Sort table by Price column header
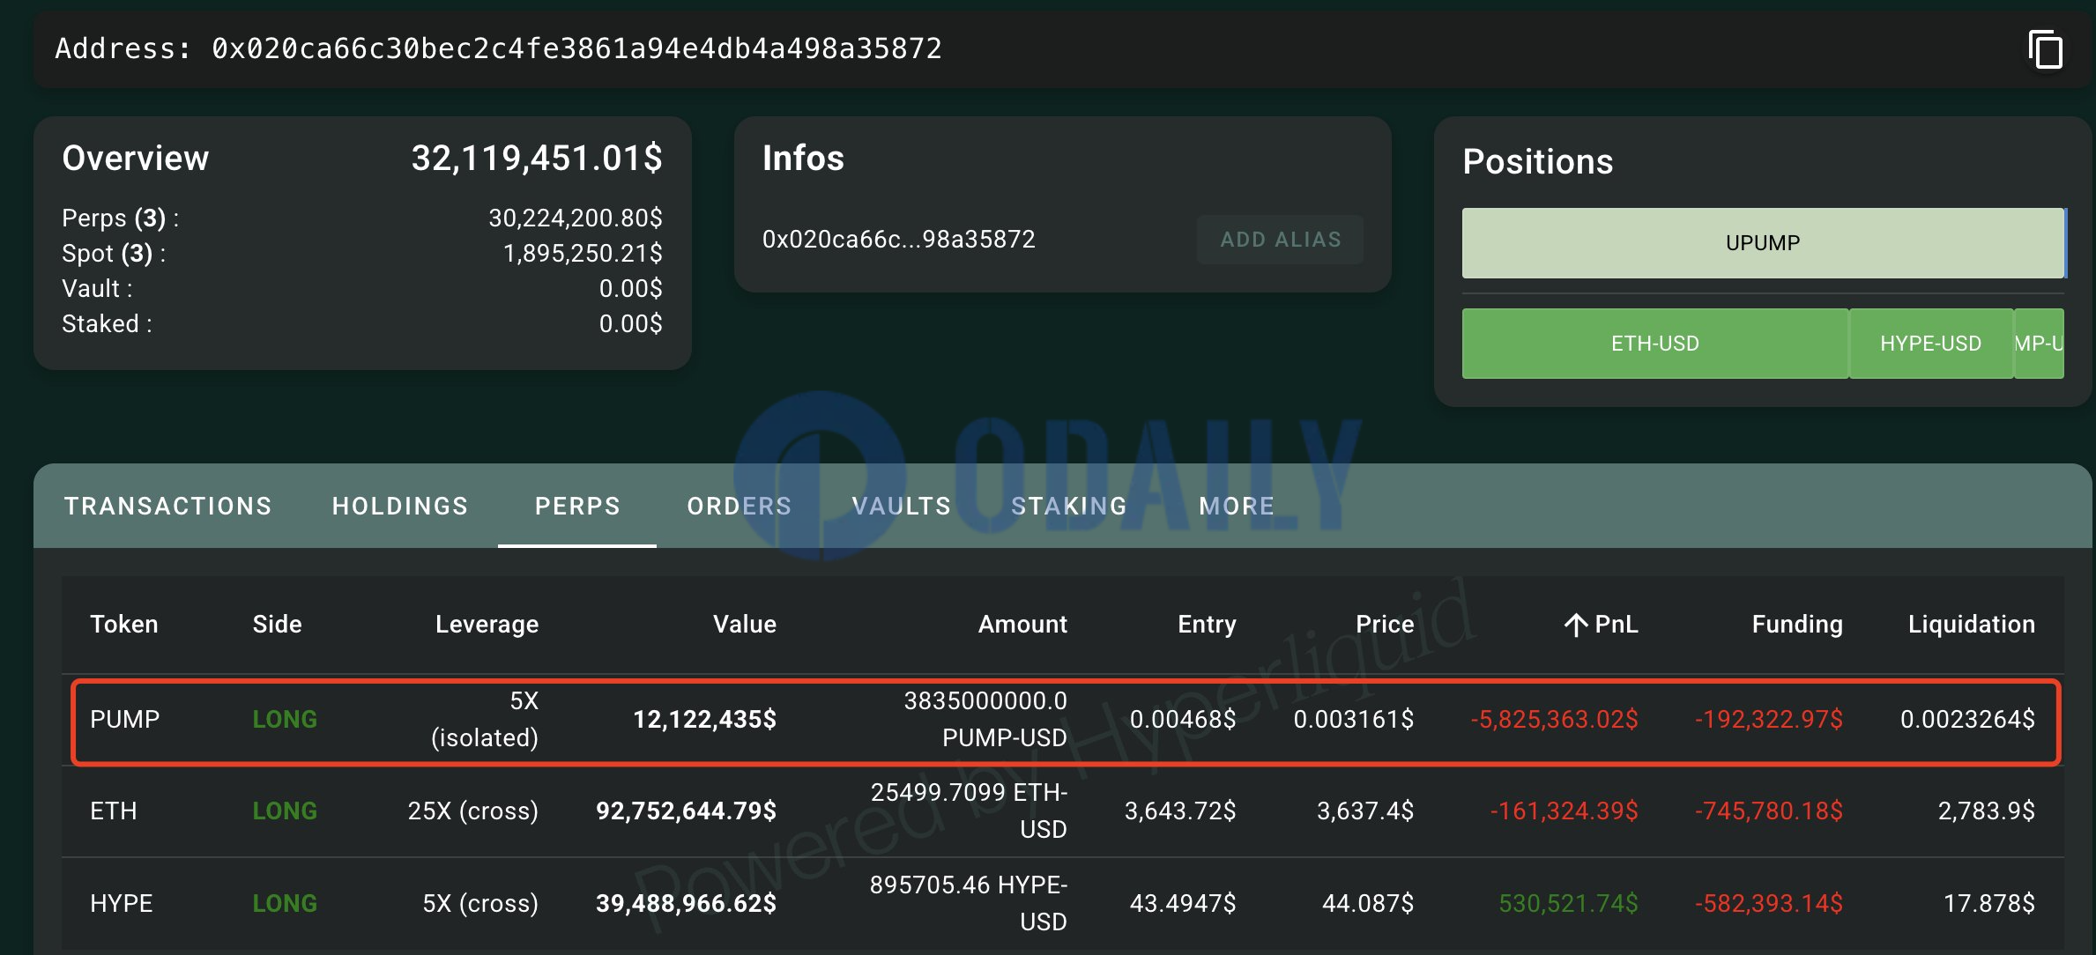The height and width of the screenshot is (955, 2096). pyautogui.click(x=1385, y=625)
